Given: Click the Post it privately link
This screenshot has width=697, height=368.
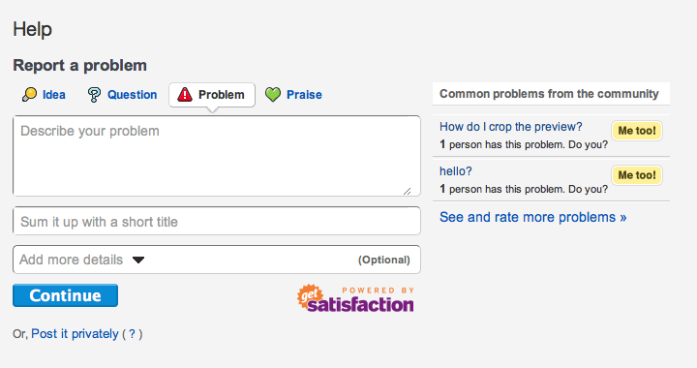Looking at the screenshot, I should tap(75, 334).
